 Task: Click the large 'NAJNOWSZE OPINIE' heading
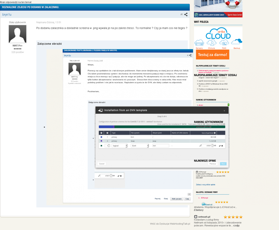pyautogui.click(x=205, y=161)
